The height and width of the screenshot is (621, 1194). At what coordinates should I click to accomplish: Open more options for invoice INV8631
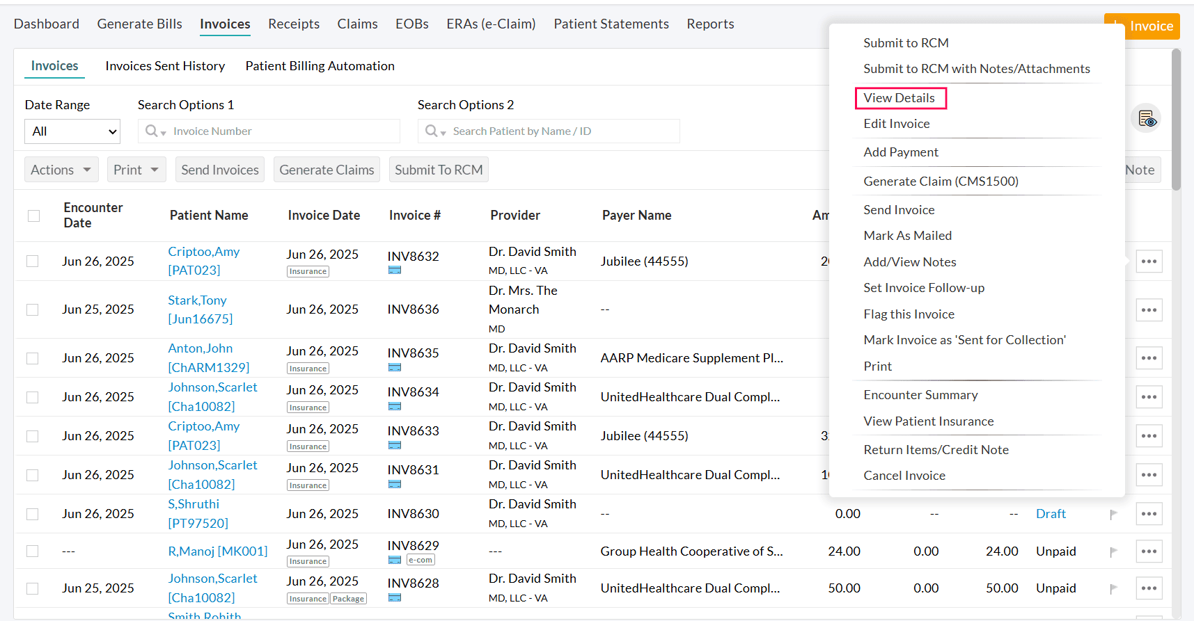[1149, 475]
